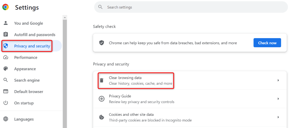The height and width of the screenshot is (128, 291).
Task: Click the Languages globe icon
Action: (x=5, y=119)
